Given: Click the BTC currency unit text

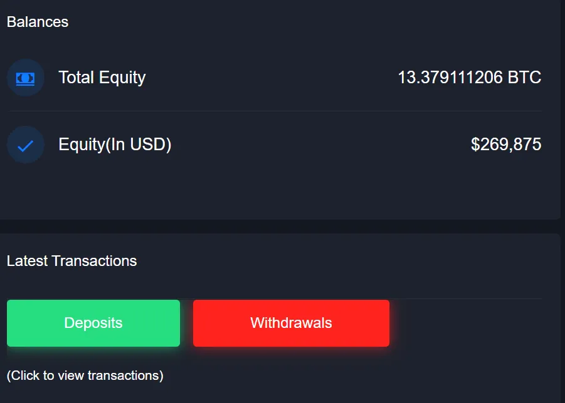Looking at the screenshot, I should click(x=524, y=78).
